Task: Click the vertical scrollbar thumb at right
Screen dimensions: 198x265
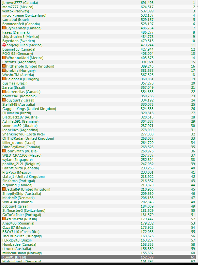Action: (x=197, y=10)
